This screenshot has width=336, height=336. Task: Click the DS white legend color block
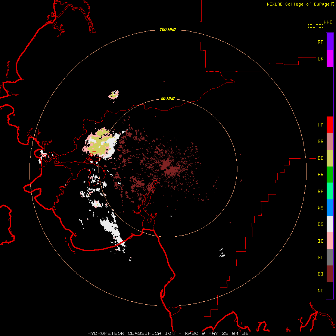pos(330,224)
